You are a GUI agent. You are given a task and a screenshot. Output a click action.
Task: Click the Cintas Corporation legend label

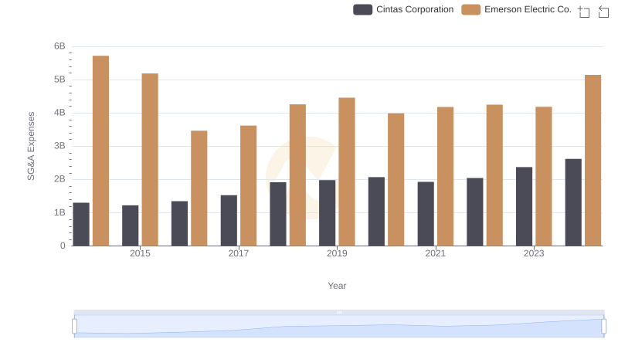[415, 9]
